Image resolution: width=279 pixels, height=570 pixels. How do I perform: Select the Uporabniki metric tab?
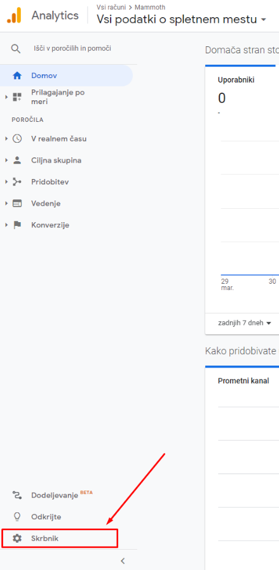pos(236,81)
